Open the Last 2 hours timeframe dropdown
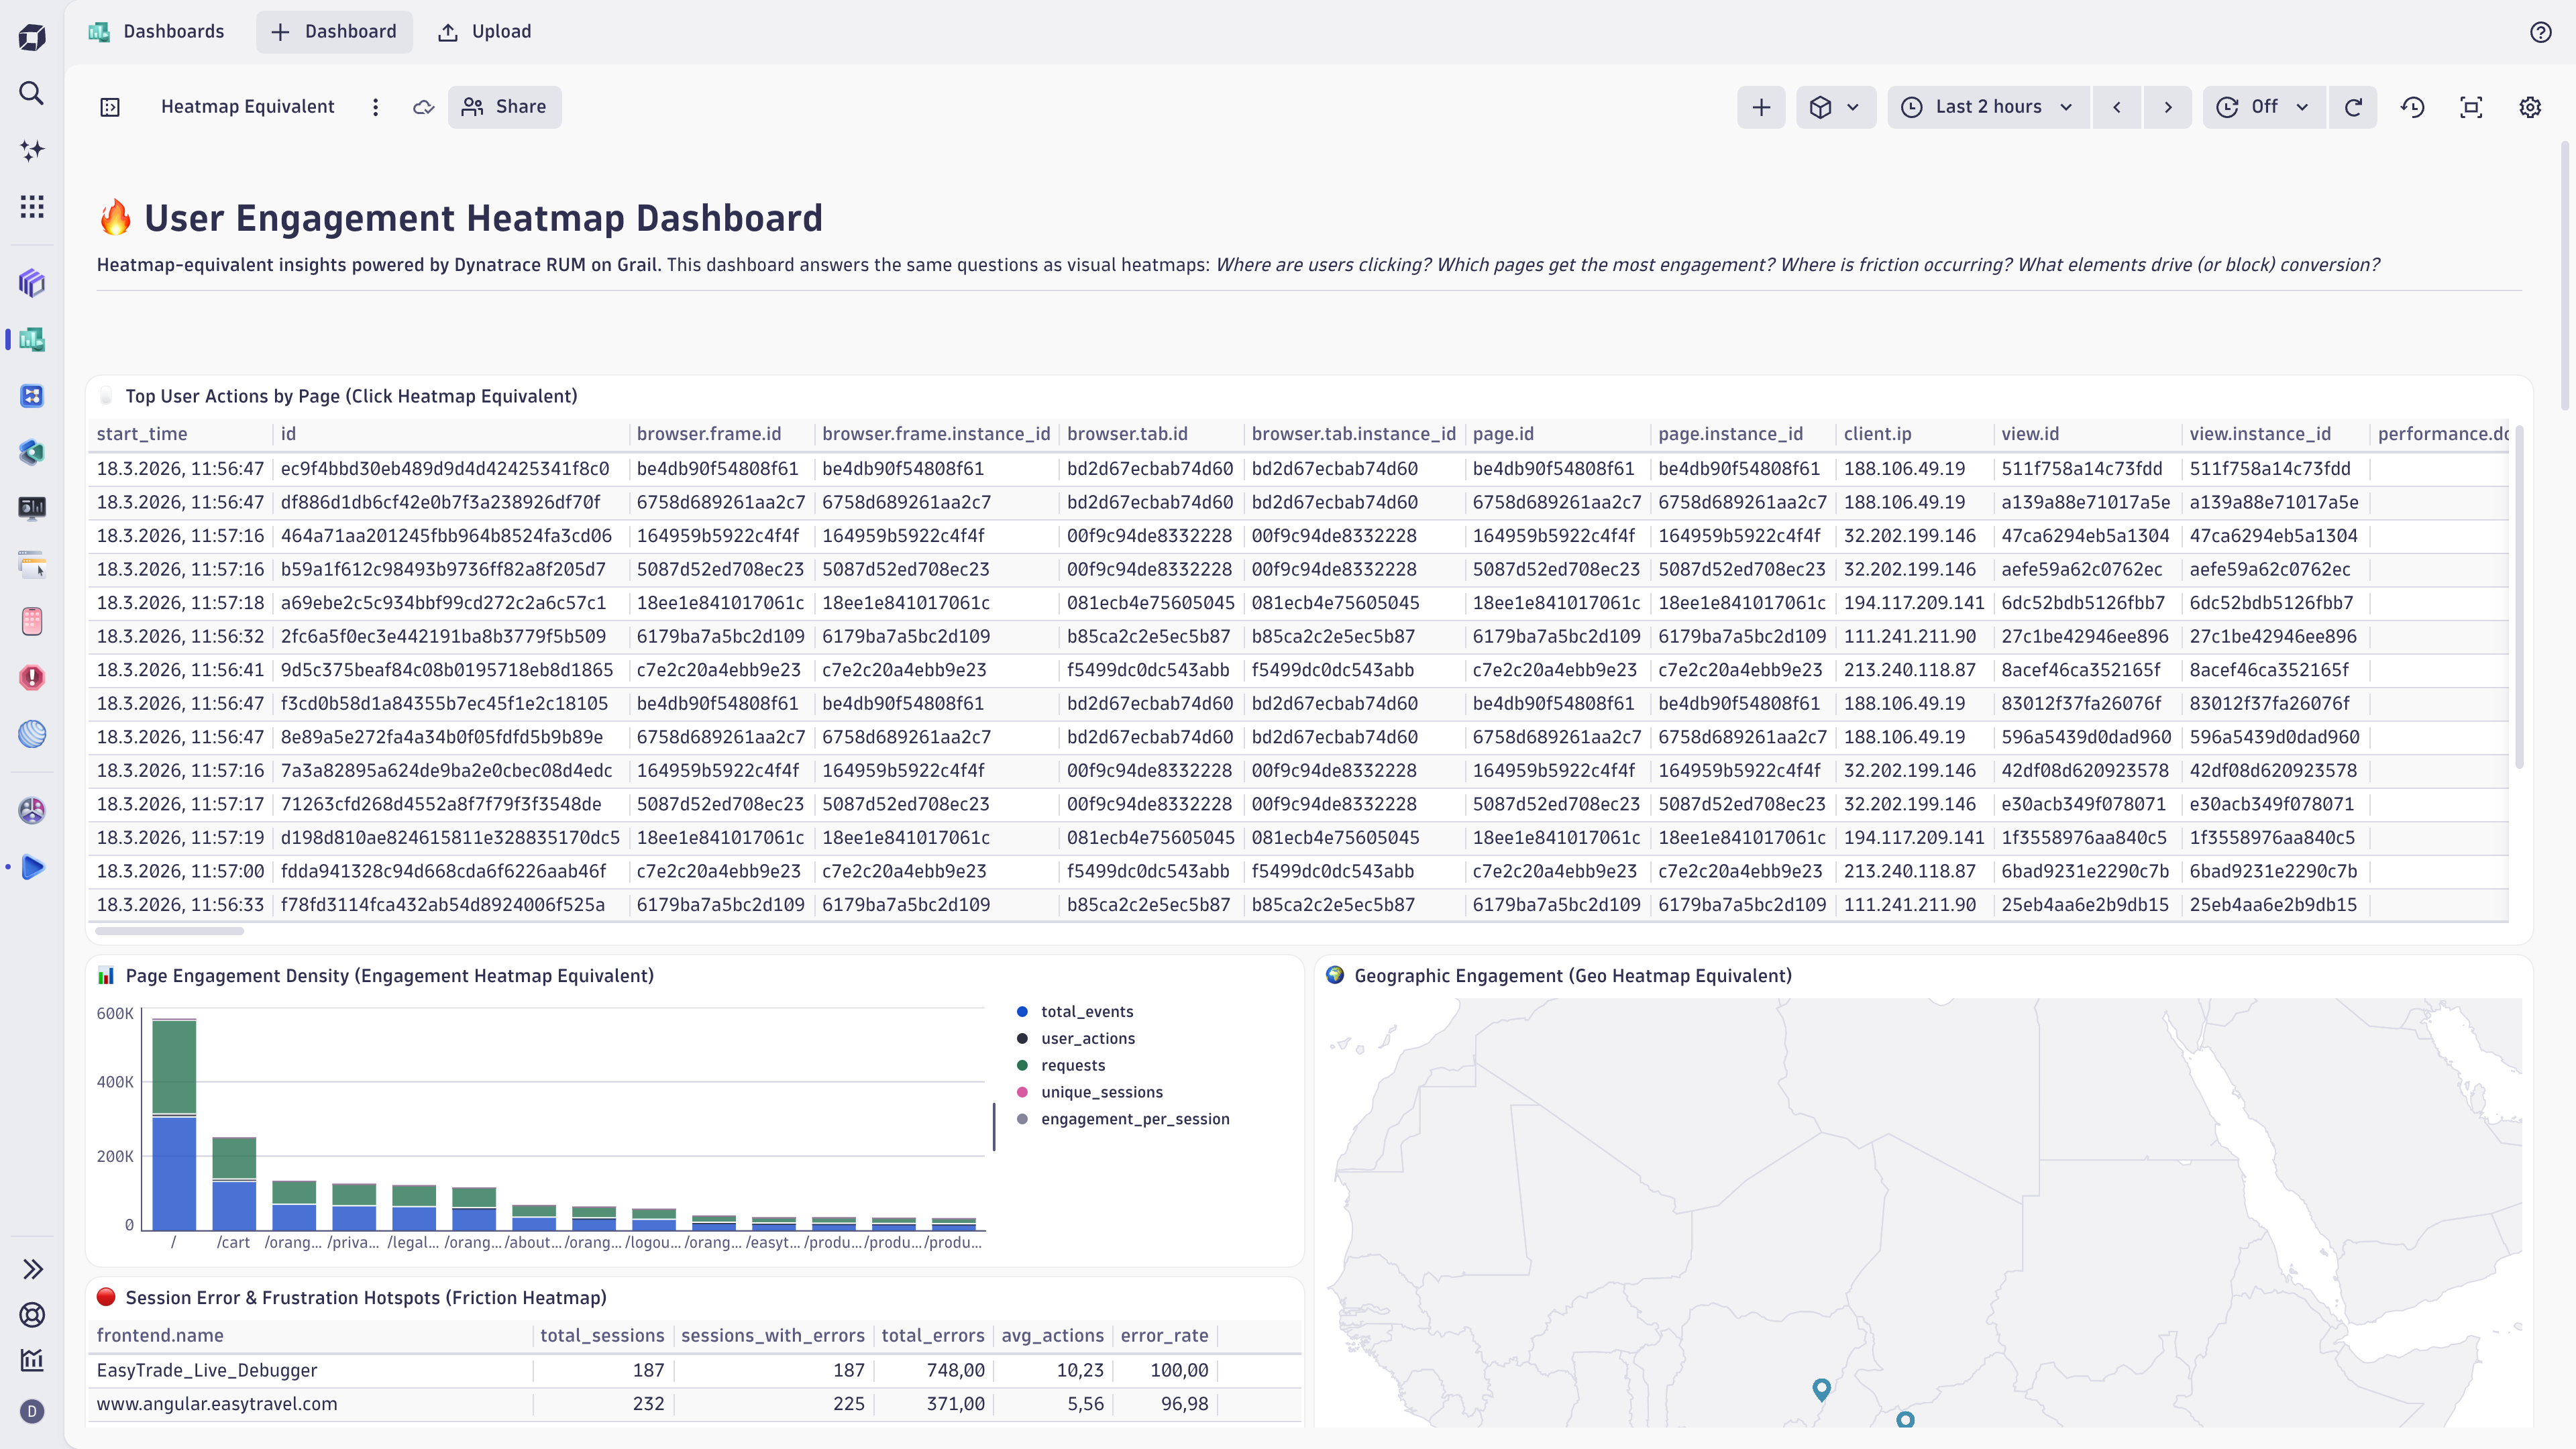This screenshot has width=2576, height=1449. [1988, 107]
